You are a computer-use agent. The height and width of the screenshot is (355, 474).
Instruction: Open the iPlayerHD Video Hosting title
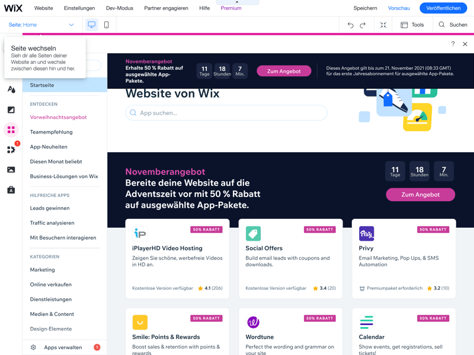167,248
